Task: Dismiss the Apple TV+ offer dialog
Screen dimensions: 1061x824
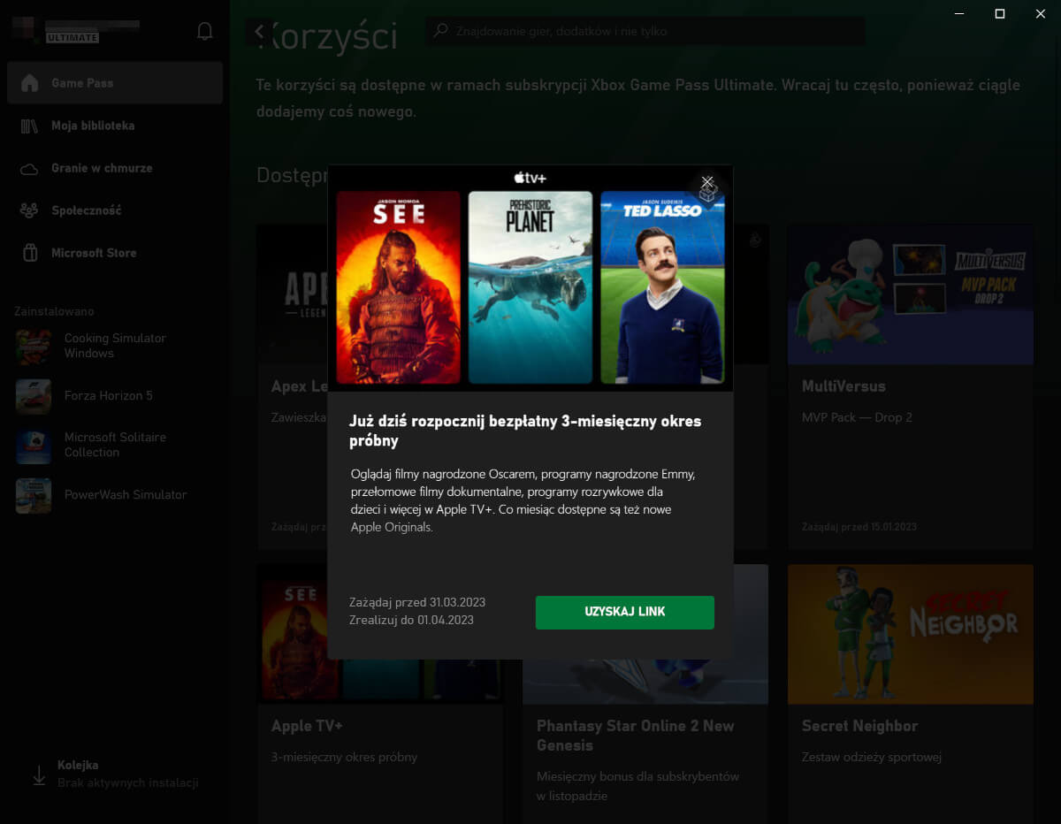Action: pyautogui.click(x=707, y=180)
